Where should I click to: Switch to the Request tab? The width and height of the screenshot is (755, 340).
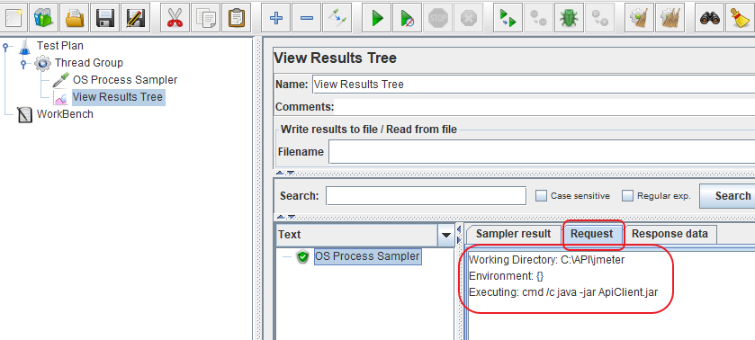pyautogui.click(x=592, y=234)
